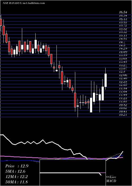Click the latest tall white candlestick body
This screenshot has height=186, width=132.
point(106,80)
